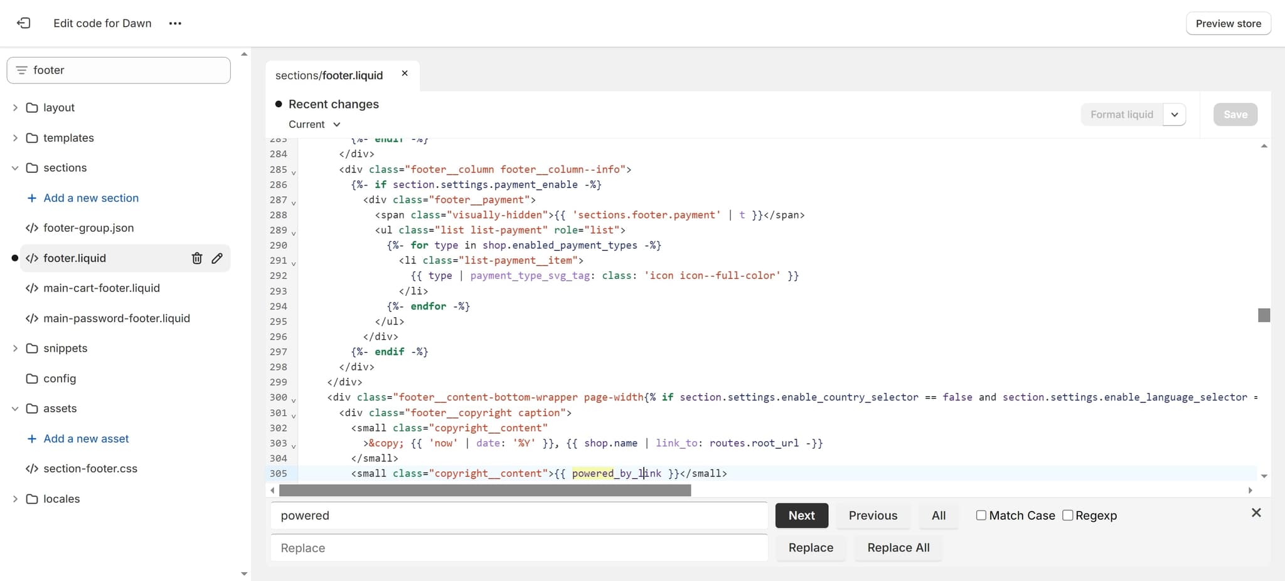Viewport: 1285px width, 581px height.
Task: Delete footer.liquid using the trash icon
Action: click(196, 258)
